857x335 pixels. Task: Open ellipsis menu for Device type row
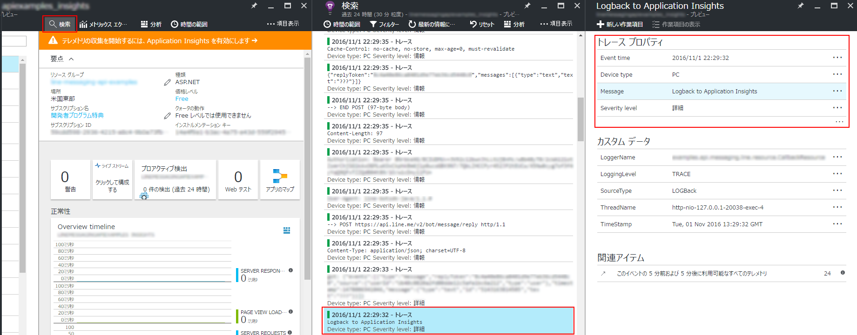[x=837, y=74]
